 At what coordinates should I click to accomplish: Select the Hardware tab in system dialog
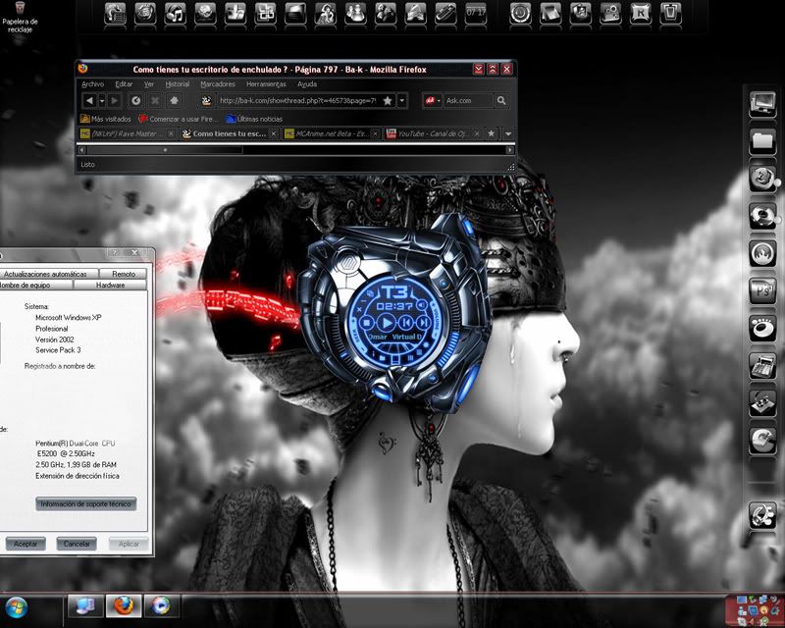[110, 285]
